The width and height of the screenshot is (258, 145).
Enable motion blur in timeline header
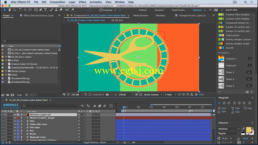(104, 106)
